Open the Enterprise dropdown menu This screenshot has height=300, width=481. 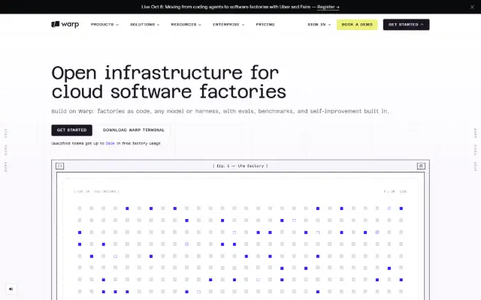point(228,25)
